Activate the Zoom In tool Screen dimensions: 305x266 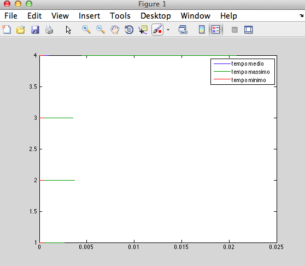(86, 30)
